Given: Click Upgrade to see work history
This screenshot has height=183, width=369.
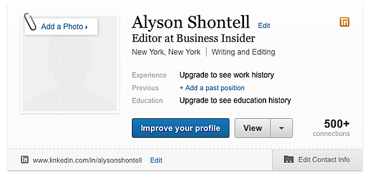Looking at the screenshot, I should [x=226, y=75].
